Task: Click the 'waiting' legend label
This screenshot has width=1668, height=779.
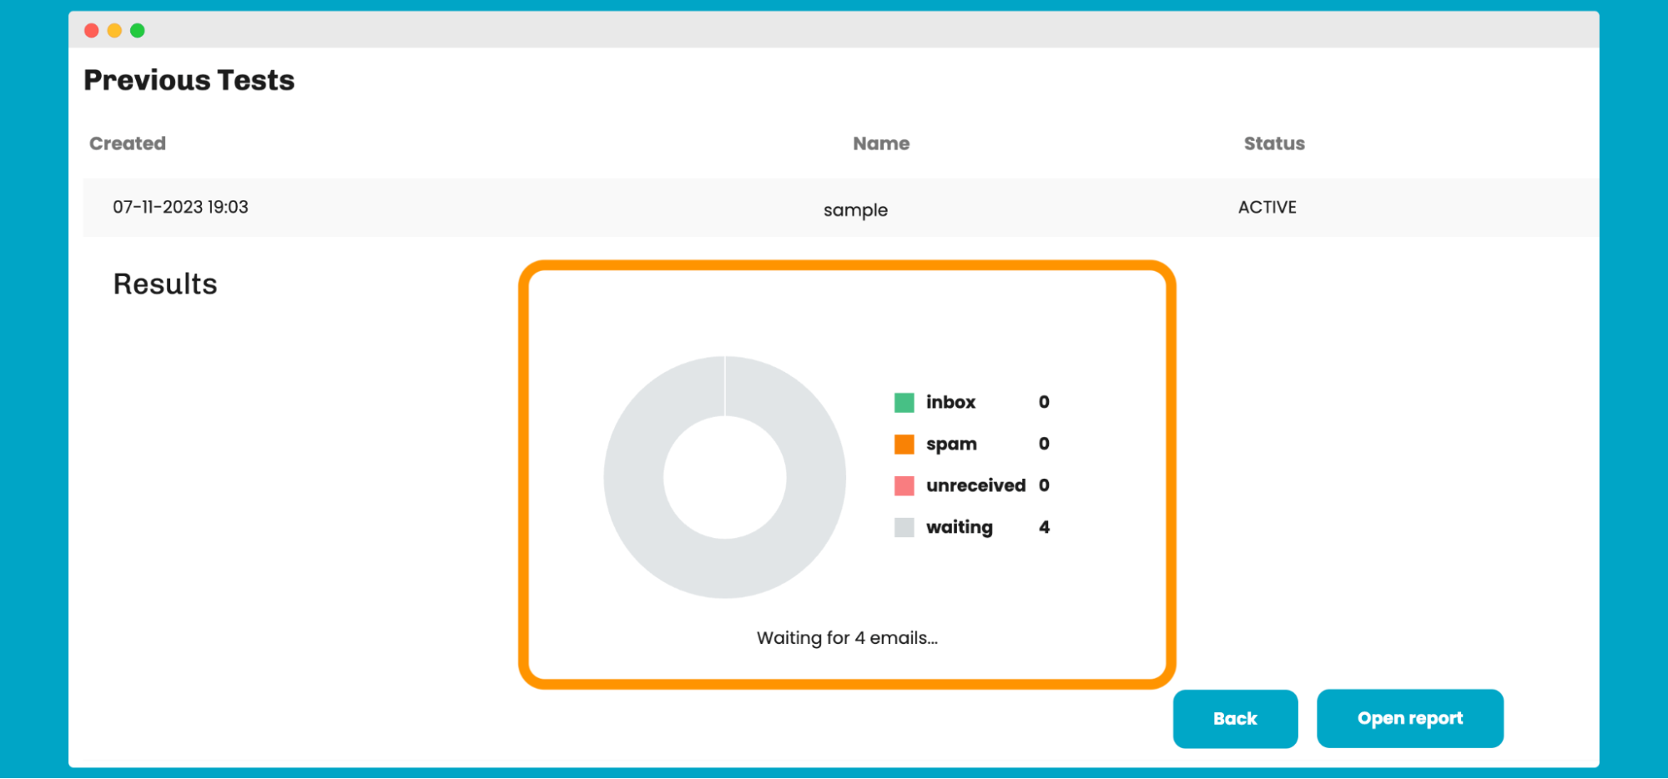Action: (x=960, y=528)
